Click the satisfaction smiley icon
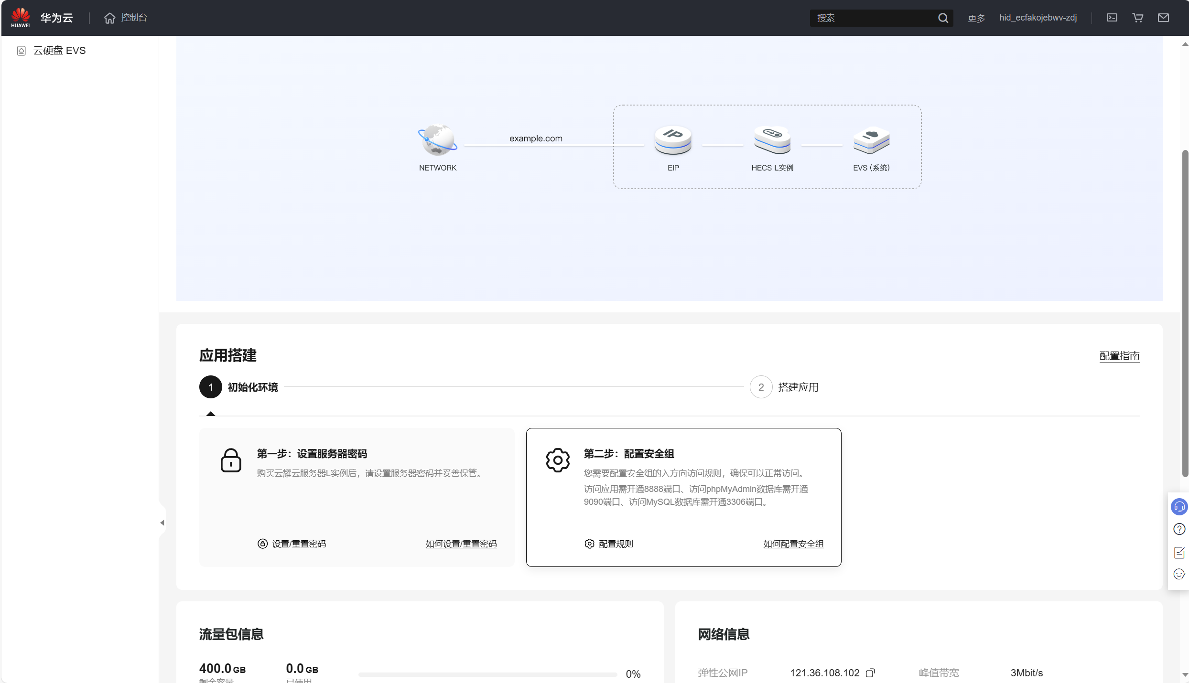 tap(1179, 574)
